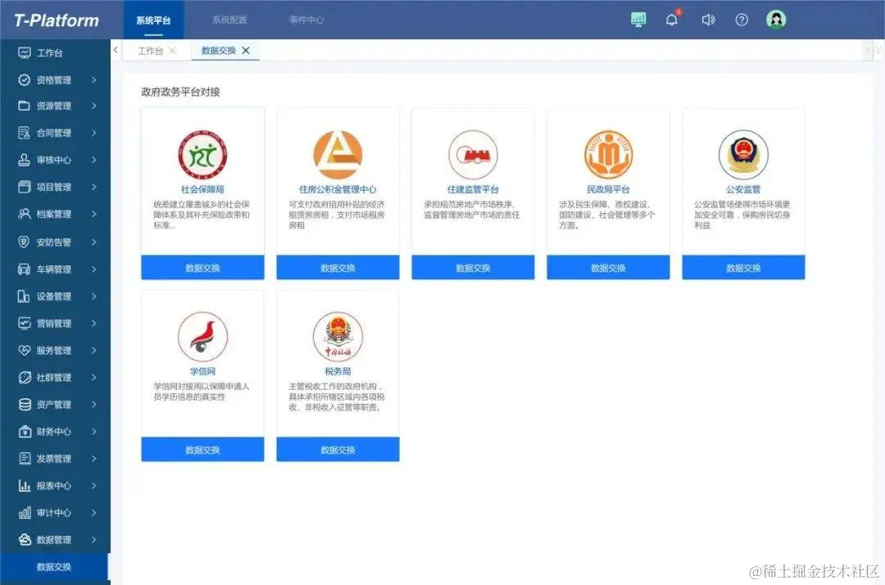The height and width of the screenshot is (585, 885).
Task: Open the notification bell
Action: tap(672, 20)
